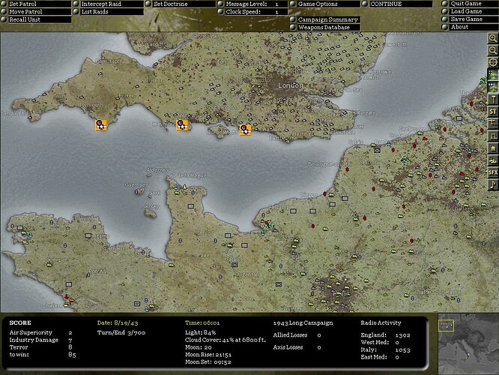The width and height of the screenshot is (499, 375).
Task: Change the Clock Speed setting
Action: point(253,11)
